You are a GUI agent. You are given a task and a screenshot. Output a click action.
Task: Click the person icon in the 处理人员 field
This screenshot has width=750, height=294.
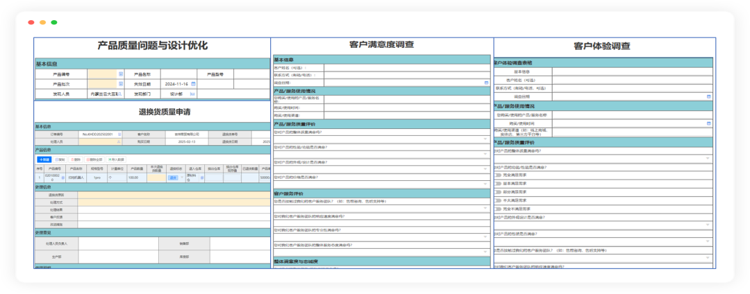119,141
